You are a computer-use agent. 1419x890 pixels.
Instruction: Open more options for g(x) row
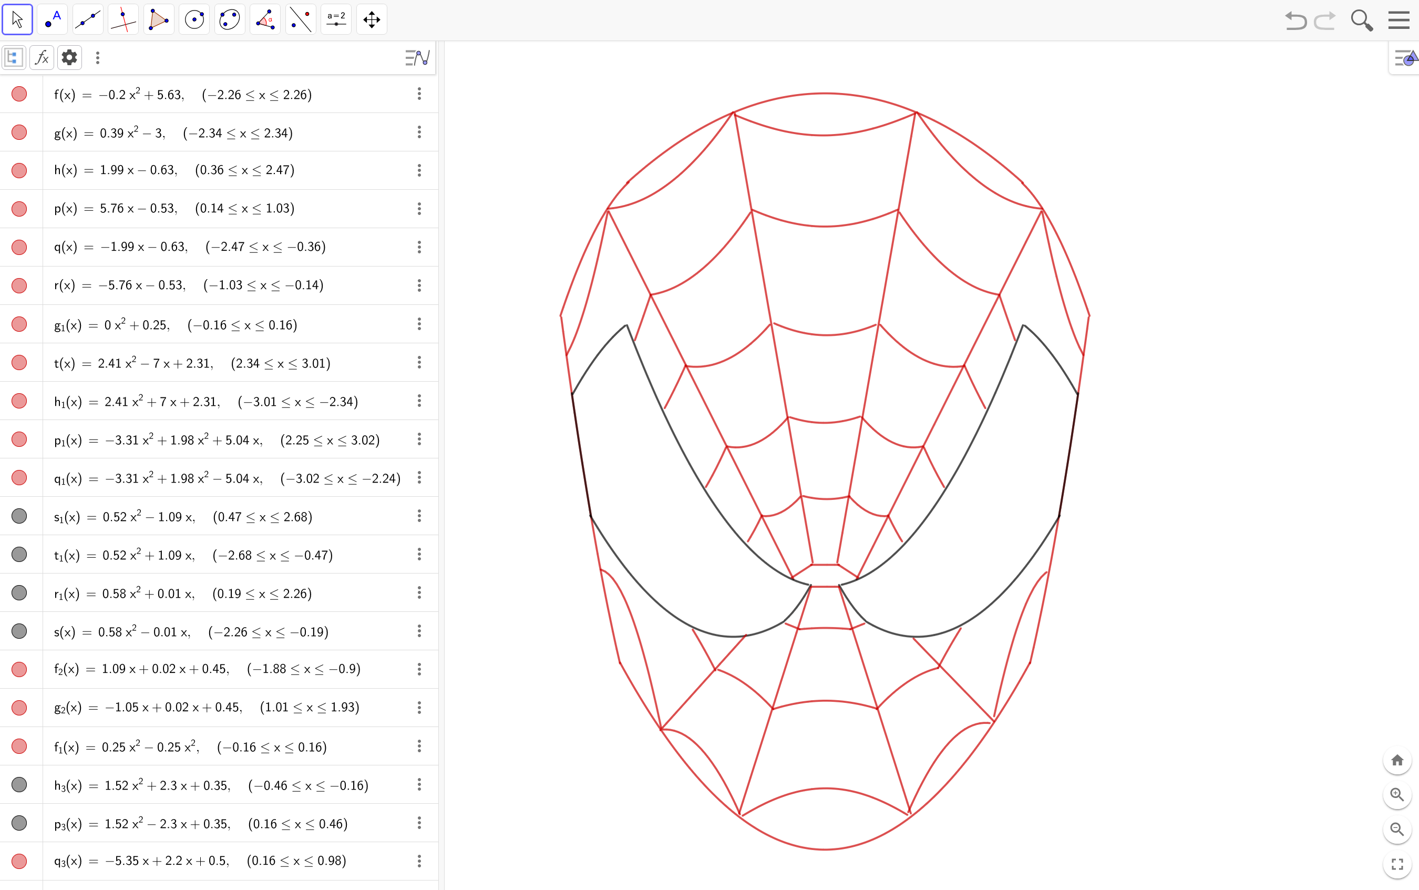pyautogui.click(x=419, y=132)
